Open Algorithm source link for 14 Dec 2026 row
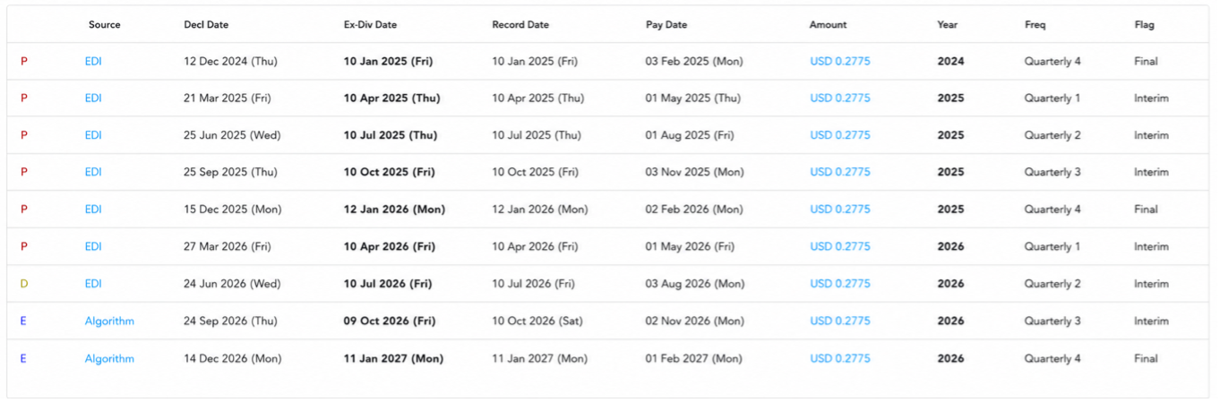1220x402 pixels. [109, 358]
